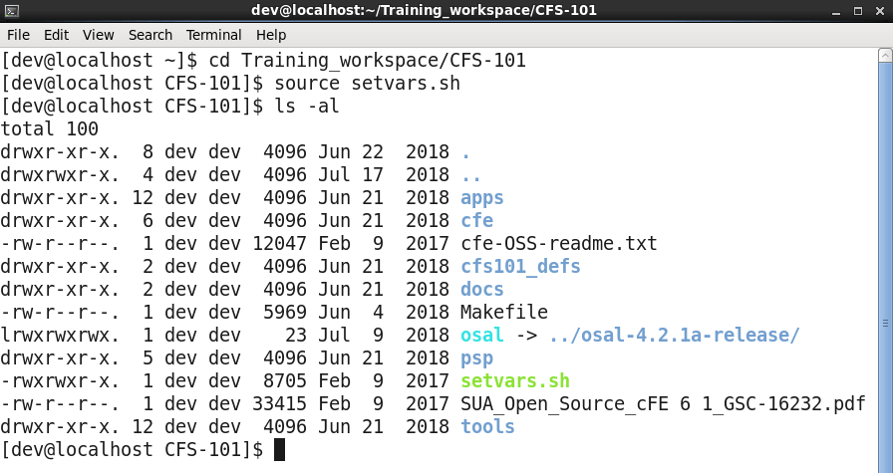Open the Help menu
This screenshot has width=893, height=473.
click(271, 35)
